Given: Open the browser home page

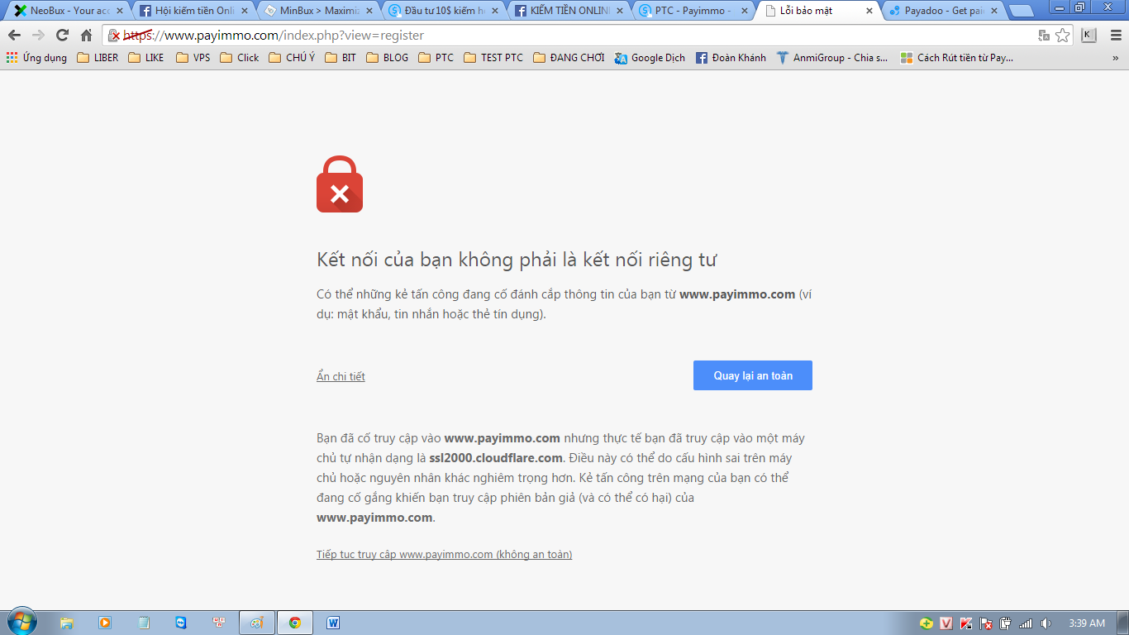Looking at the screenshot, I should pos(86,36).
